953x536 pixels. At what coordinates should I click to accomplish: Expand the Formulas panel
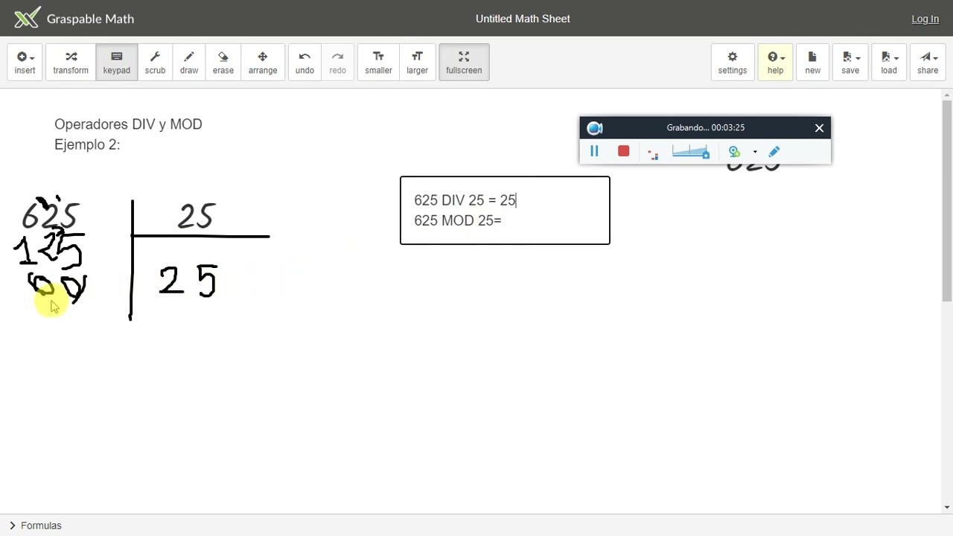coord(35,526)
